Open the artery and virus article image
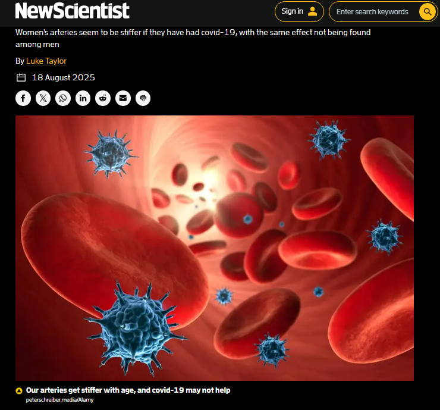The height and width of the screenshot is (410, 440). (215, 248)
